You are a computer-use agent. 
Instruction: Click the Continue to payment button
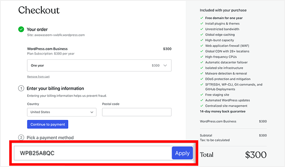point(47,124)
